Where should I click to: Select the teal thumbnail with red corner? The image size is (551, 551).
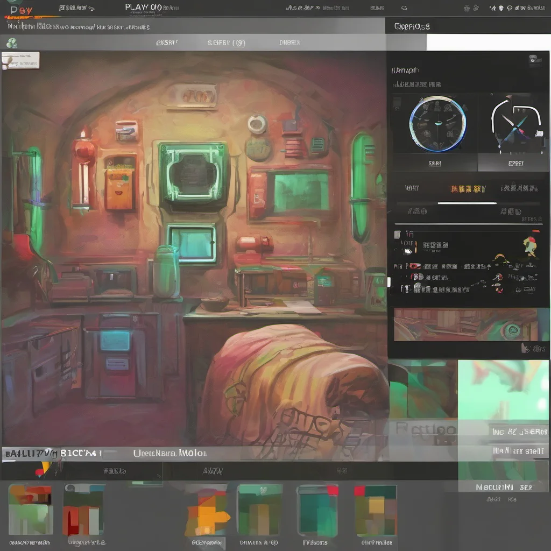tap(317, 511)
